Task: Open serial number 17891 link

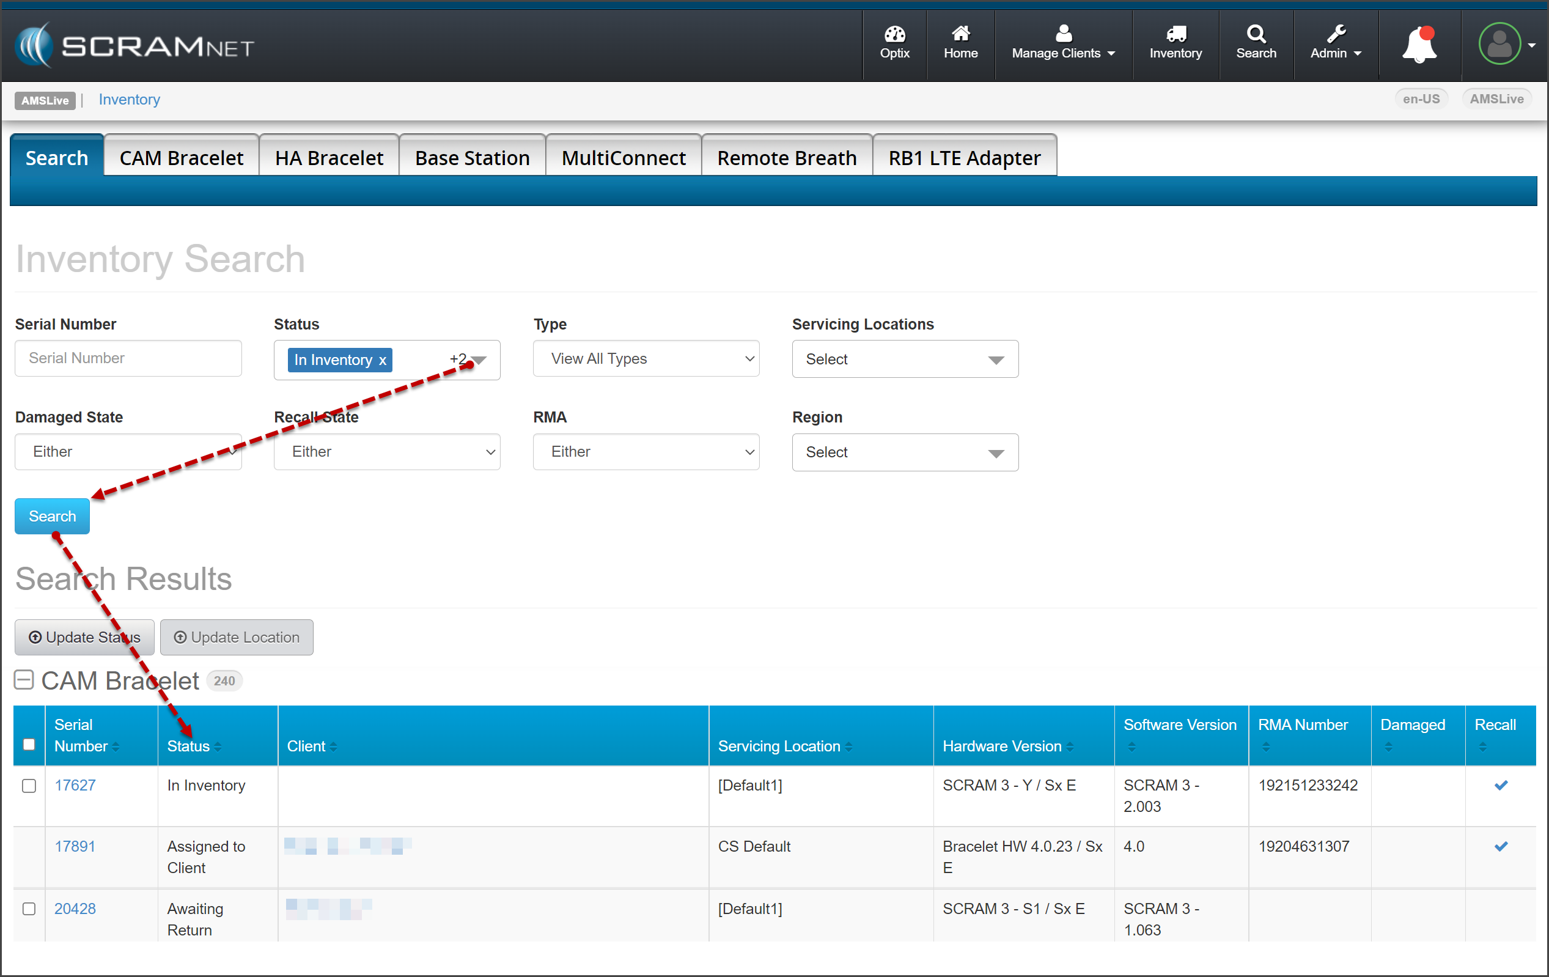Action: [x=75, y=846]
